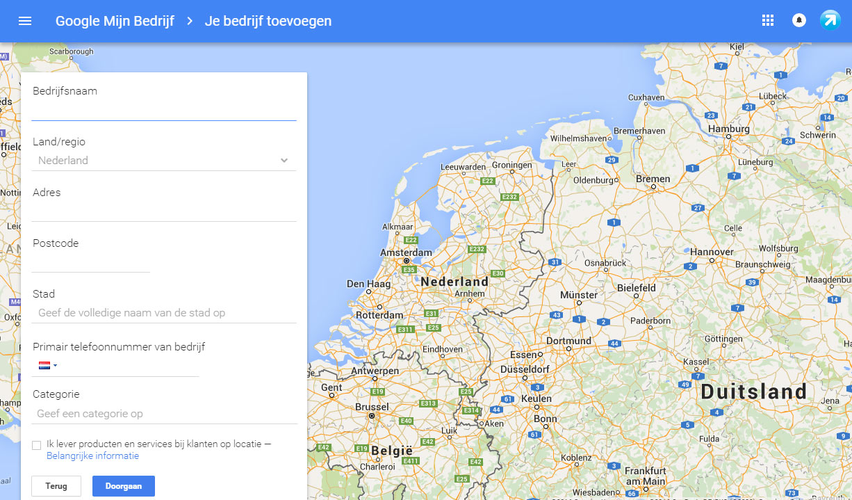This screenshot has width=852, height=500.
Task: Click the Nederland country label on map
Action: (454, 282)
